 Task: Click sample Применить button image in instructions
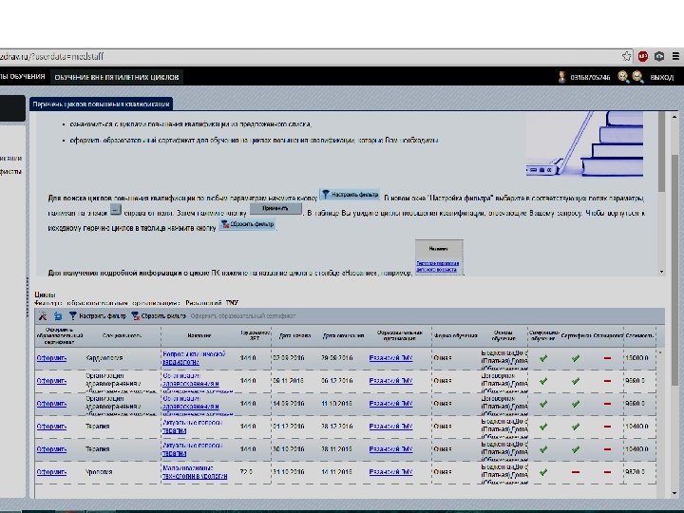tap(275, 209)
